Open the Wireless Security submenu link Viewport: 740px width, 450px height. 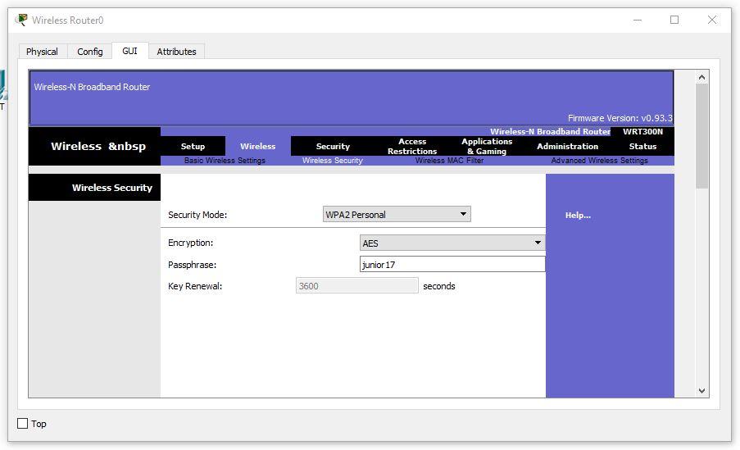pyautogui.click(x=332, y=161)
